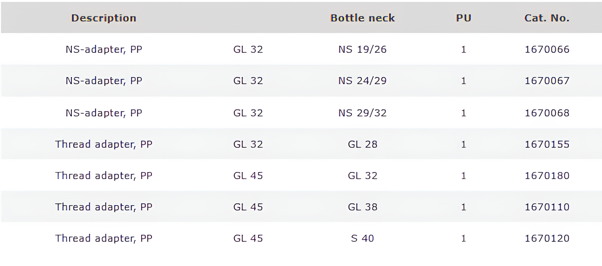
Task: Click the NS 19/26 bottle neck cell
Action: (x=363, y=49)
